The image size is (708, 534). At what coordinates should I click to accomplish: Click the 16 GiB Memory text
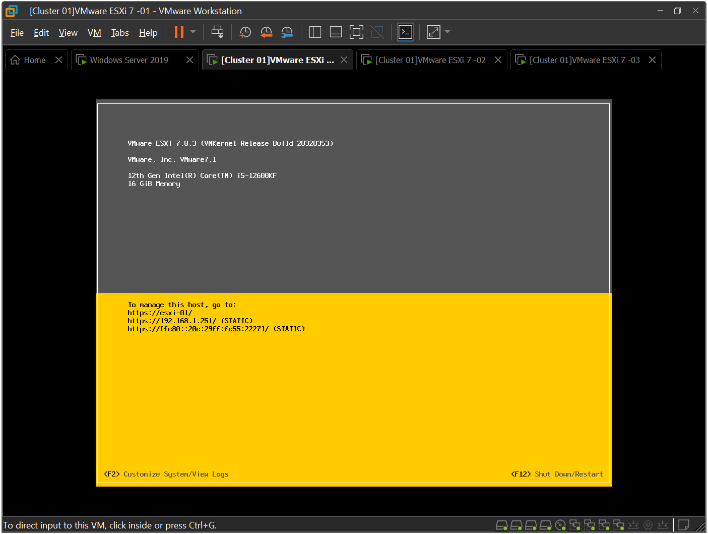pos(154,184)
